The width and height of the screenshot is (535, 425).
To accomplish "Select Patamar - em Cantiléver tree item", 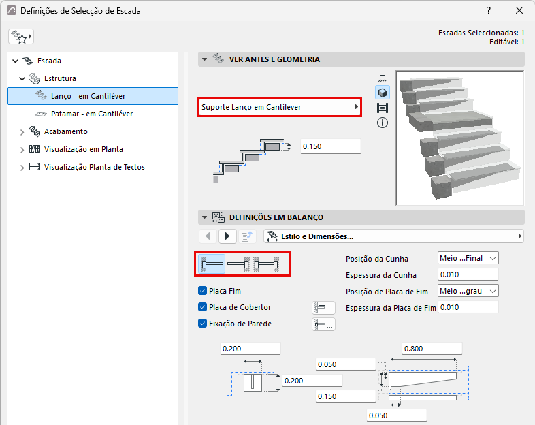I will pyautogui.click(x=92, y=114).
